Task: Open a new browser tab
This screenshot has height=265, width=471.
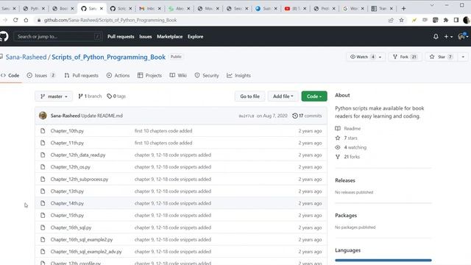Action: [403, 8]
